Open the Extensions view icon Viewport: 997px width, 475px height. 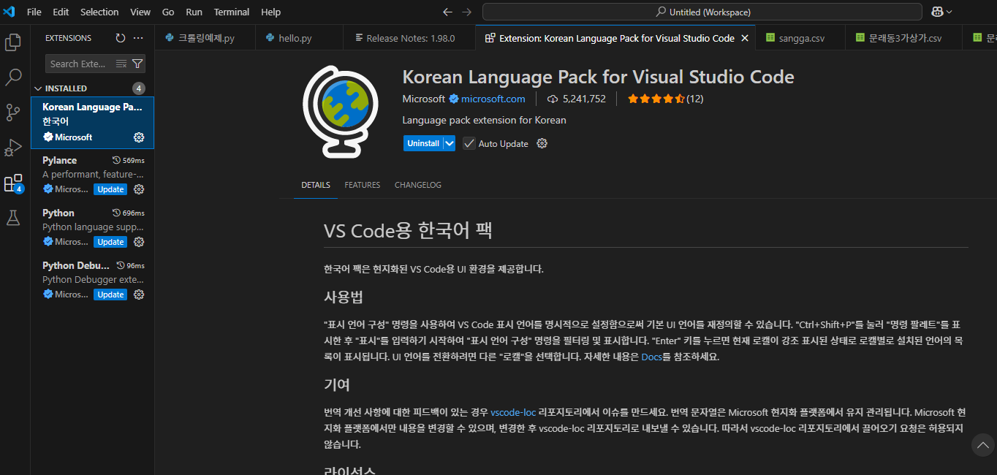(13, 183)
